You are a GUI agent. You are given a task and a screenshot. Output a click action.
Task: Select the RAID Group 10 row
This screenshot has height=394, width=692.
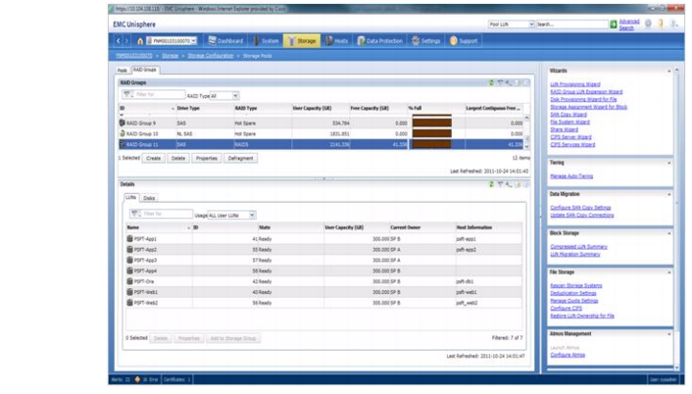[321, 133]
